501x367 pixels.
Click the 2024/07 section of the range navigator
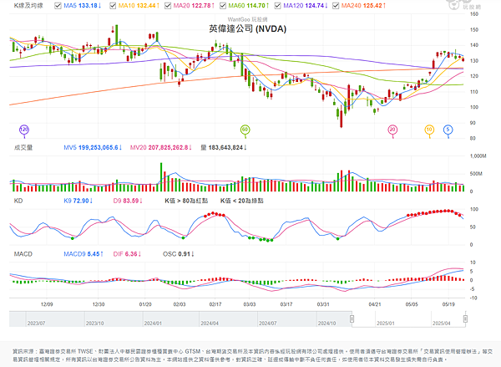287,319
